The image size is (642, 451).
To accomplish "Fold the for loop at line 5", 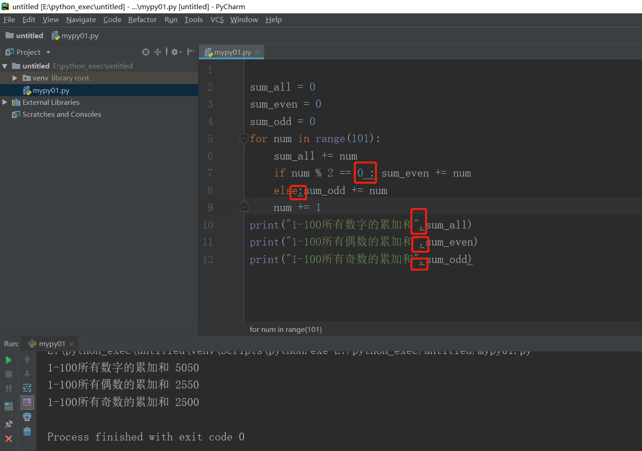I will pyautogui.click(x=244, y=138).
